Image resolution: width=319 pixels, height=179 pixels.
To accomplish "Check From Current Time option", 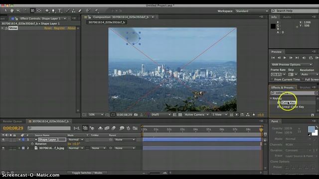I will 272,80.
